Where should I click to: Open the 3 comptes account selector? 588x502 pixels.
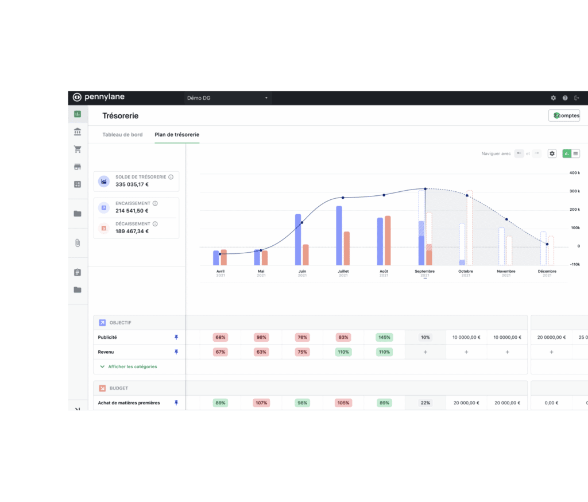[x=564, y=115]
